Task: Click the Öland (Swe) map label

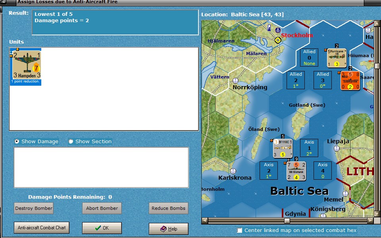Action: (x=264, y=129)
